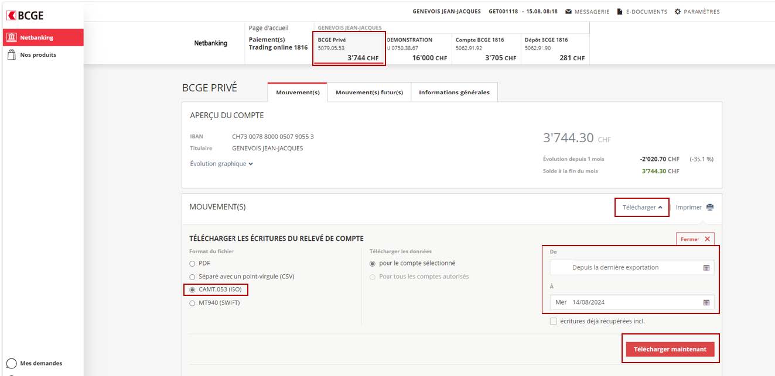Click E-DOCUMENTS text link
The image size is (775, 376).
coord(646,12)
